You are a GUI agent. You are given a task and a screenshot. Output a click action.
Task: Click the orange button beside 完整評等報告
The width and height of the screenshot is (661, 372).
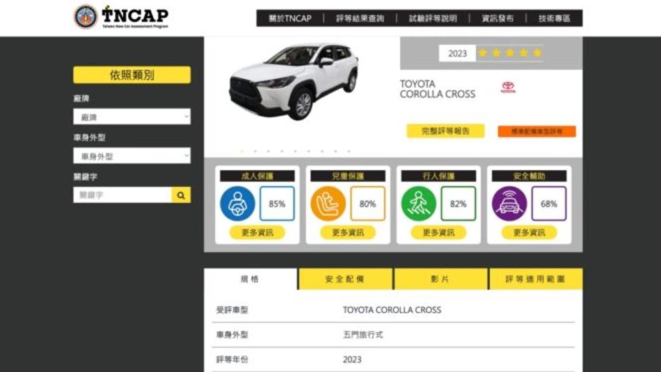click(x=537, y=132)
